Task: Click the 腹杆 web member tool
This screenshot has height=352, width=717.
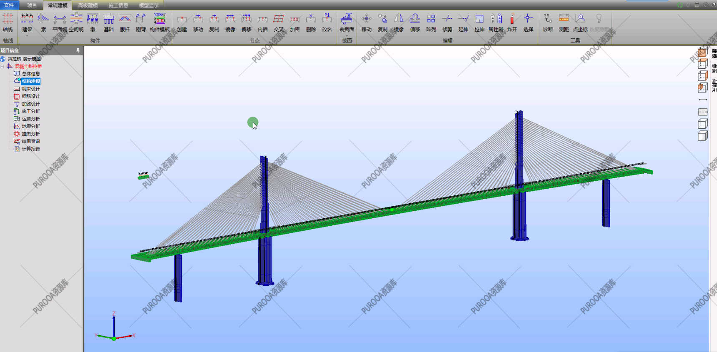Action: pyautogui.click(x=125, y=22)
